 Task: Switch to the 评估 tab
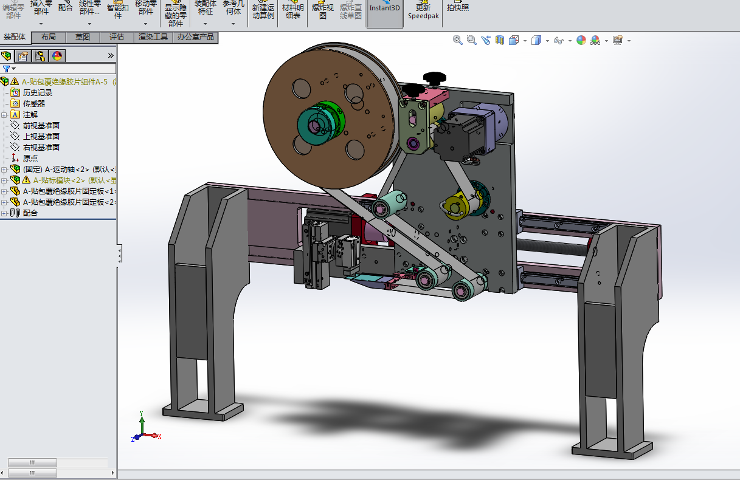117,37
